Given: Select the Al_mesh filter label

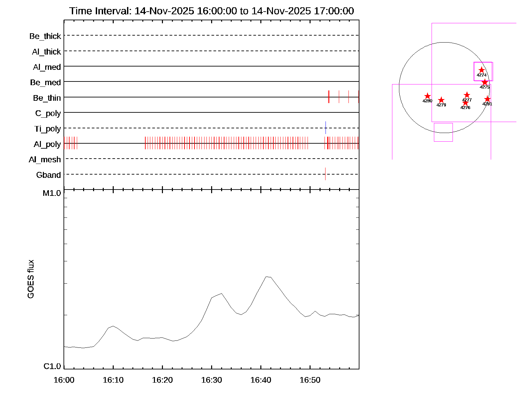Looking at the screenshot, I should tap(45, 160).
